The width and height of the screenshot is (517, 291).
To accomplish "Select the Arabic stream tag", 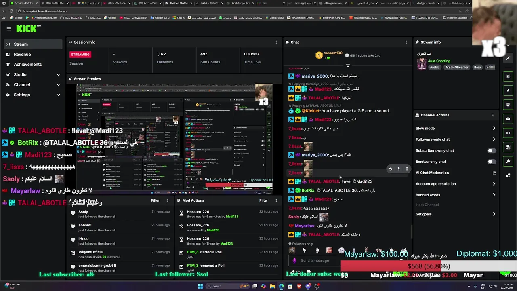I will (435, 67).
